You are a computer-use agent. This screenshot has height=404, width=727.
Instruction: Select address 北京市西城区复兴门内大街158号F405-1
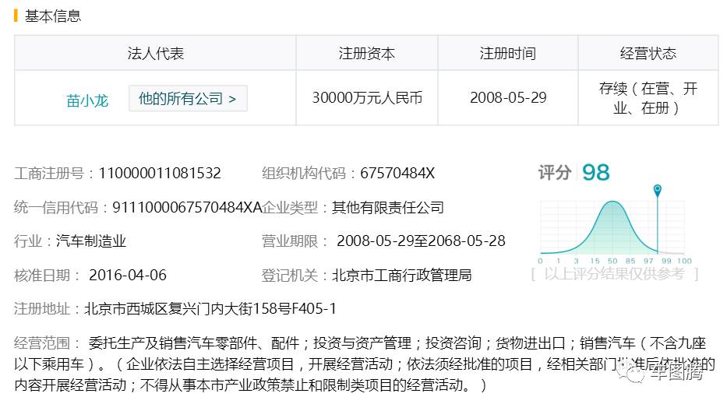tap(210, 308)
